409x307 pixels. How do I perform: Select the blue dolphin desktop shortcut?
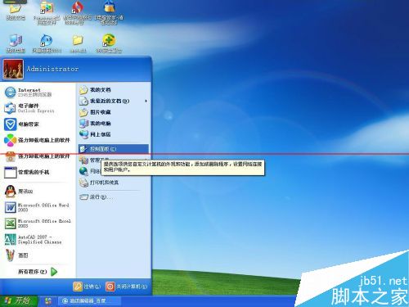(x=47, y=43)
